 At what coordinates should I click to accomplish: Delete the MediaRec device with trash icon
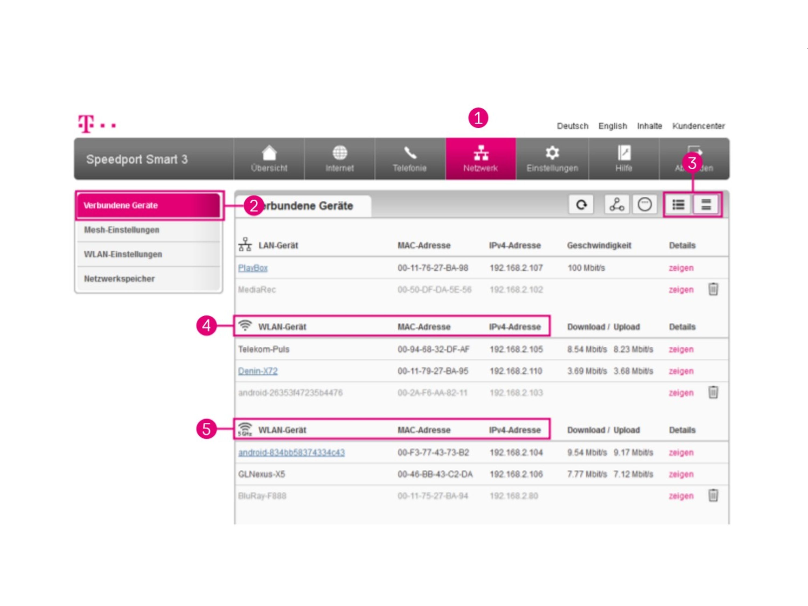pyautogui.click(x=713, y=289)
